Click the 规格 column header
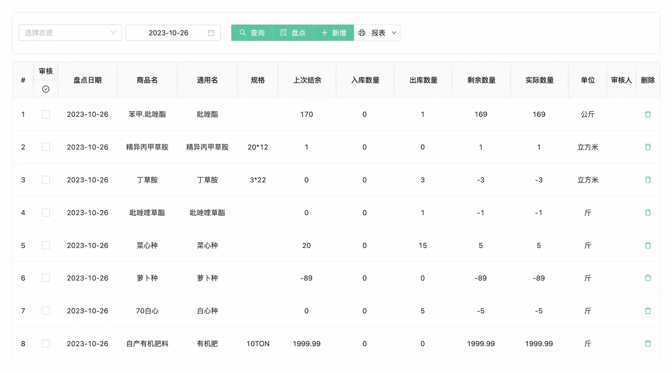Image resolution: width=672 pixels, height=373 pixels. pos(258,80)
